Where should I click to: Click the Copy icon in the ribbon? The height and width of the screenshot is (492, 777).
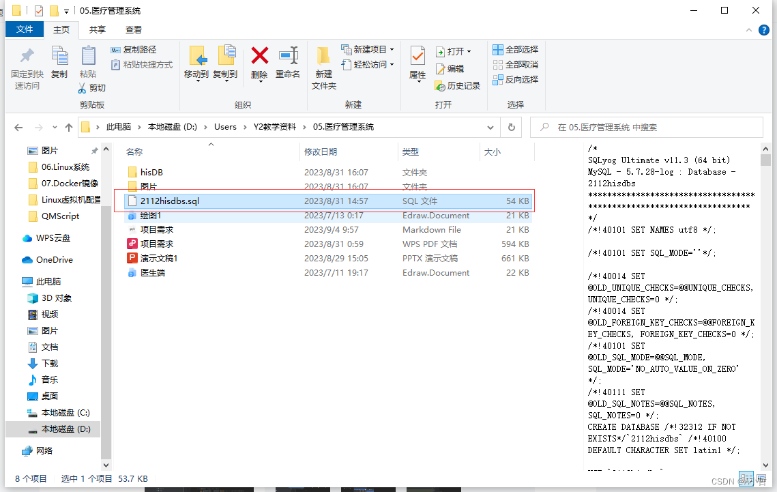coord(59,56)
